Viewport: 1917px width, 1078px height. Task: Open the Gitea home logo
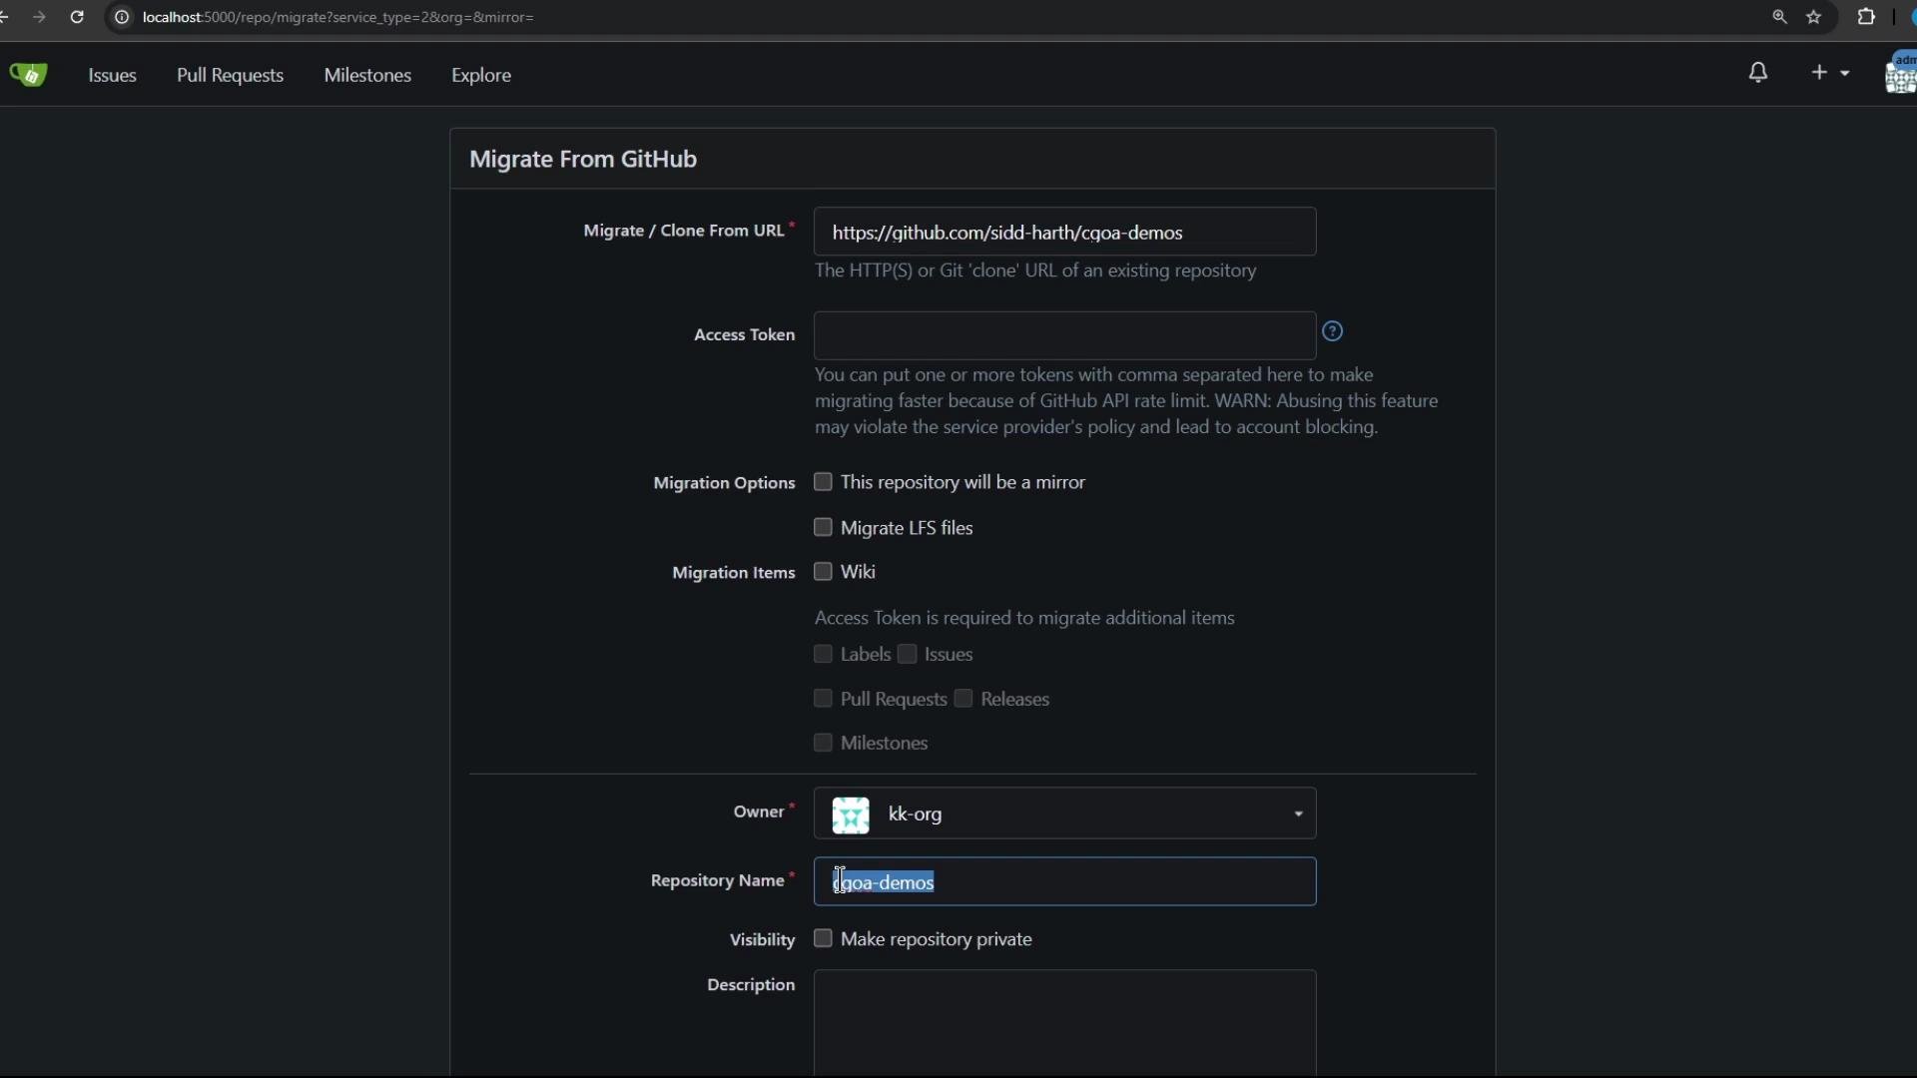[x=28, y=75]
